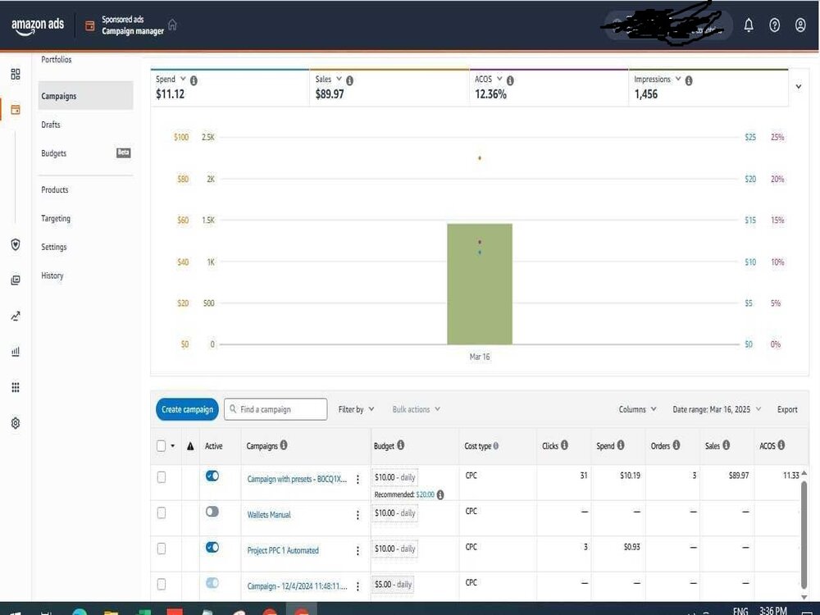Open the Filter by dropdown
The height and width of the screenshot is (615, 820).
pos(356,409)
